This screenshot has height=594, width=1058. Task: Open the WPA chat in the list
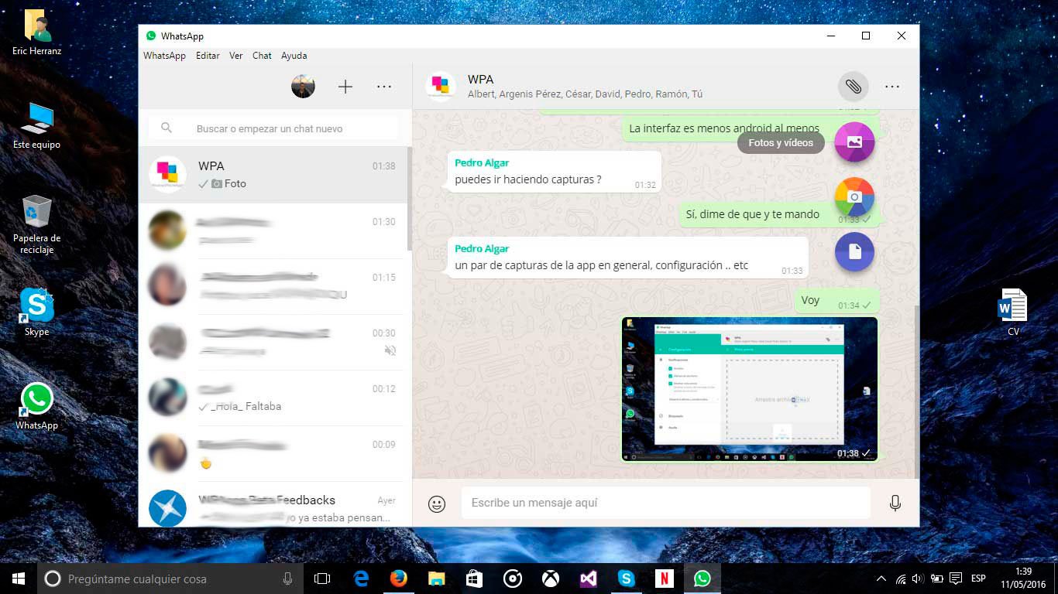[273, 175]
